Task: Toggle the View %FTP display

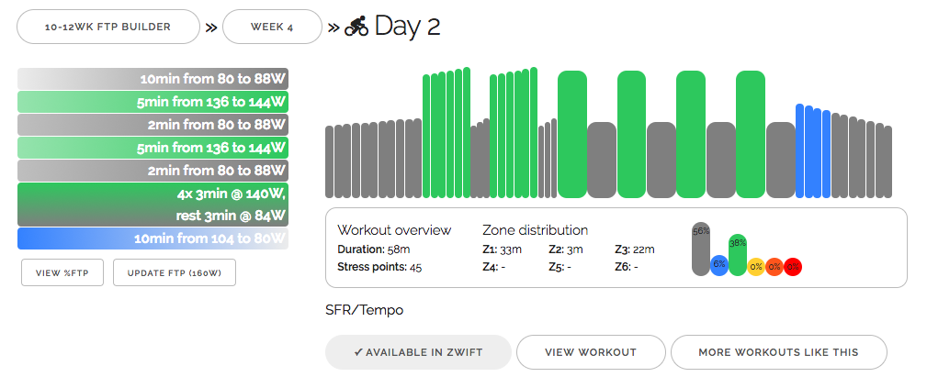Action: click(x=62, y=272)
